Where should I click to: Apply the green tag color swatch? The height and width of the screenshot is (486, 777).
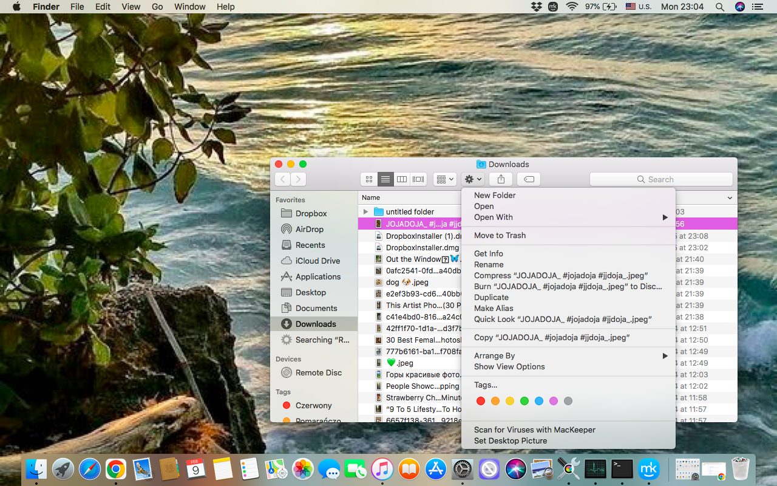point(524,401)
